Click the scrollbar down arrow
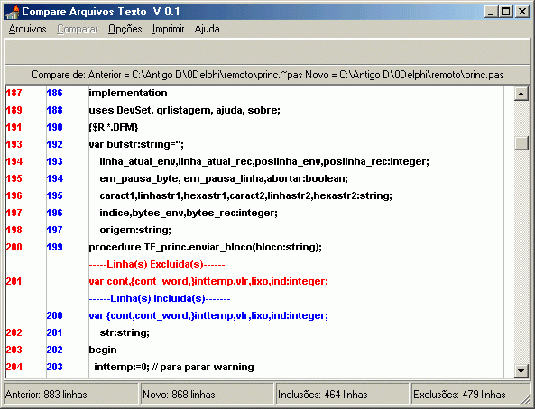Viewport: 535px width, 409px height. point(521,371)
